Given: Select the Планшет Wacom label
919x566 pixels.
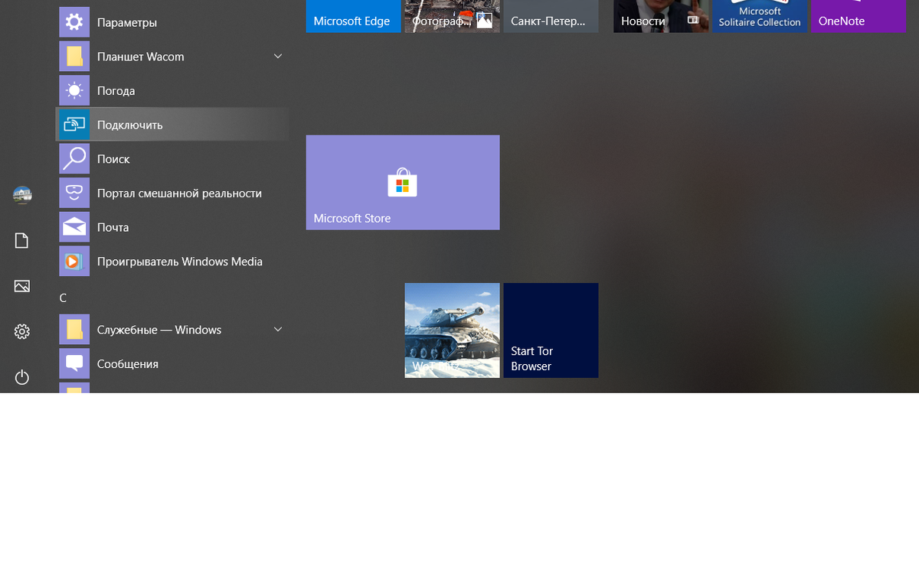Looking at the screenshot, I should click(x=141, y=57).
